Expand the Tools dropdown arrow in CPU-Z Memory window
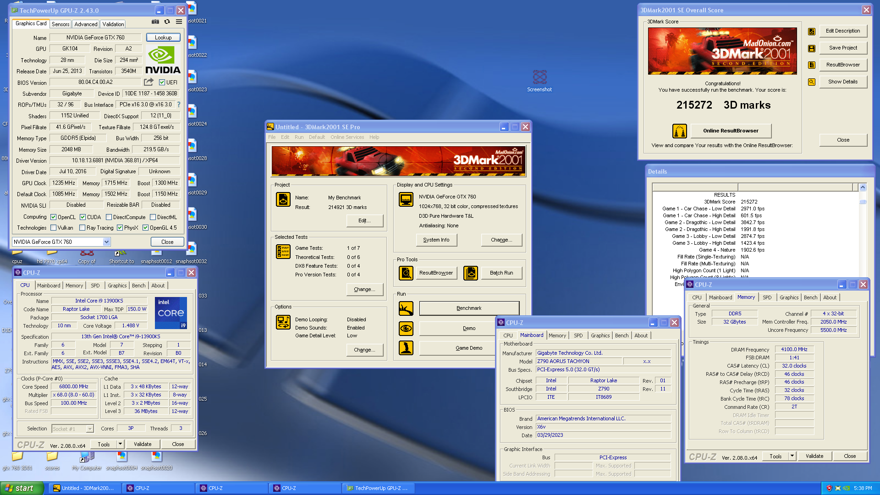The width and height of the screenshot is (880, 495). [792, 456]
